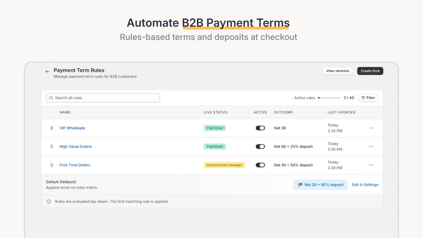Turn off the First Time Orders active switch
Viewport: 423px width, 238px height.
tap(260, 165)
